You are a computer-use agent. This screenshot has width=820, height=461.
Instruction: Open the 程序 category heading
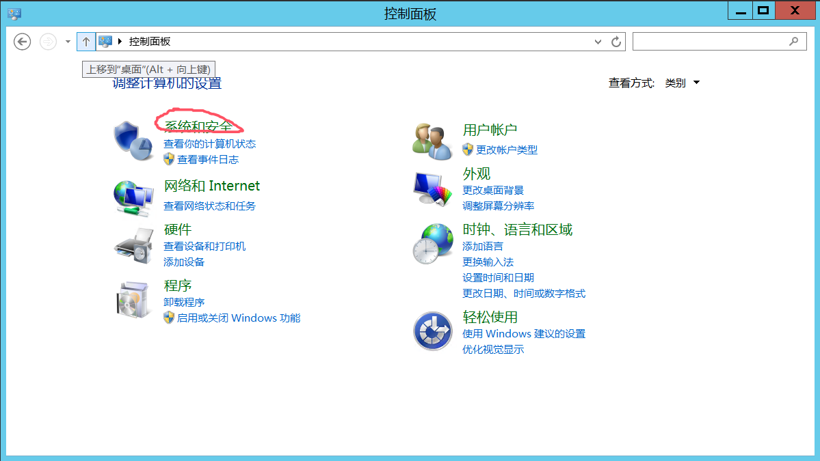tap(178, 285)
